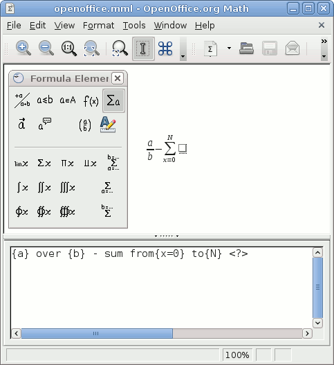This screenshot has width=334, height=365.
Task: Insert Lower Limit element
Action: 107,188
